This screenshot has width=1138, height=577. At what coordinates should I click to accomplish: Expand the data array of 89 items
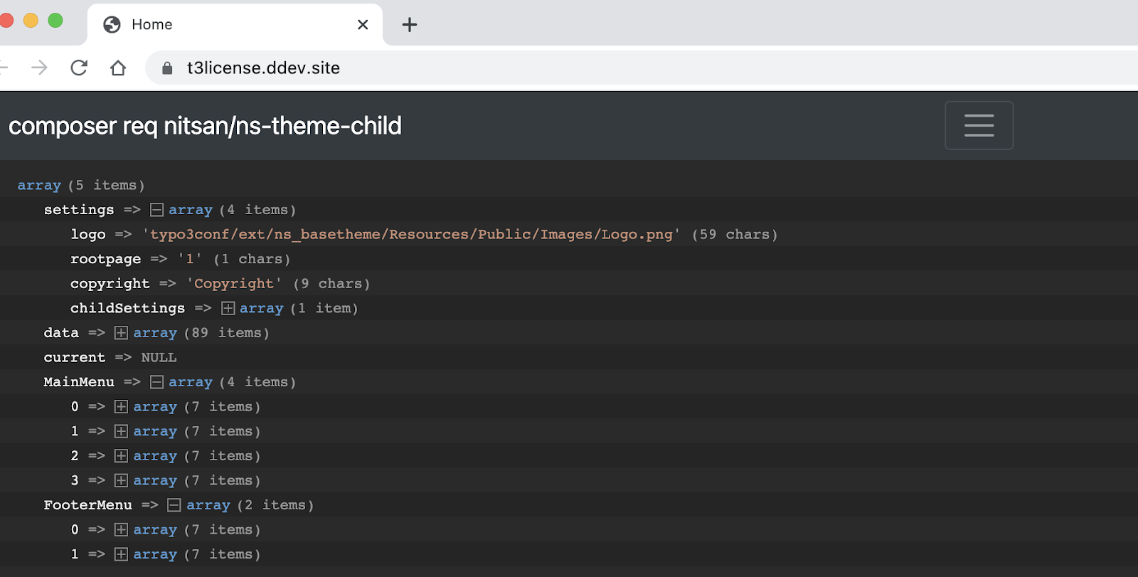tap(122, 333)
